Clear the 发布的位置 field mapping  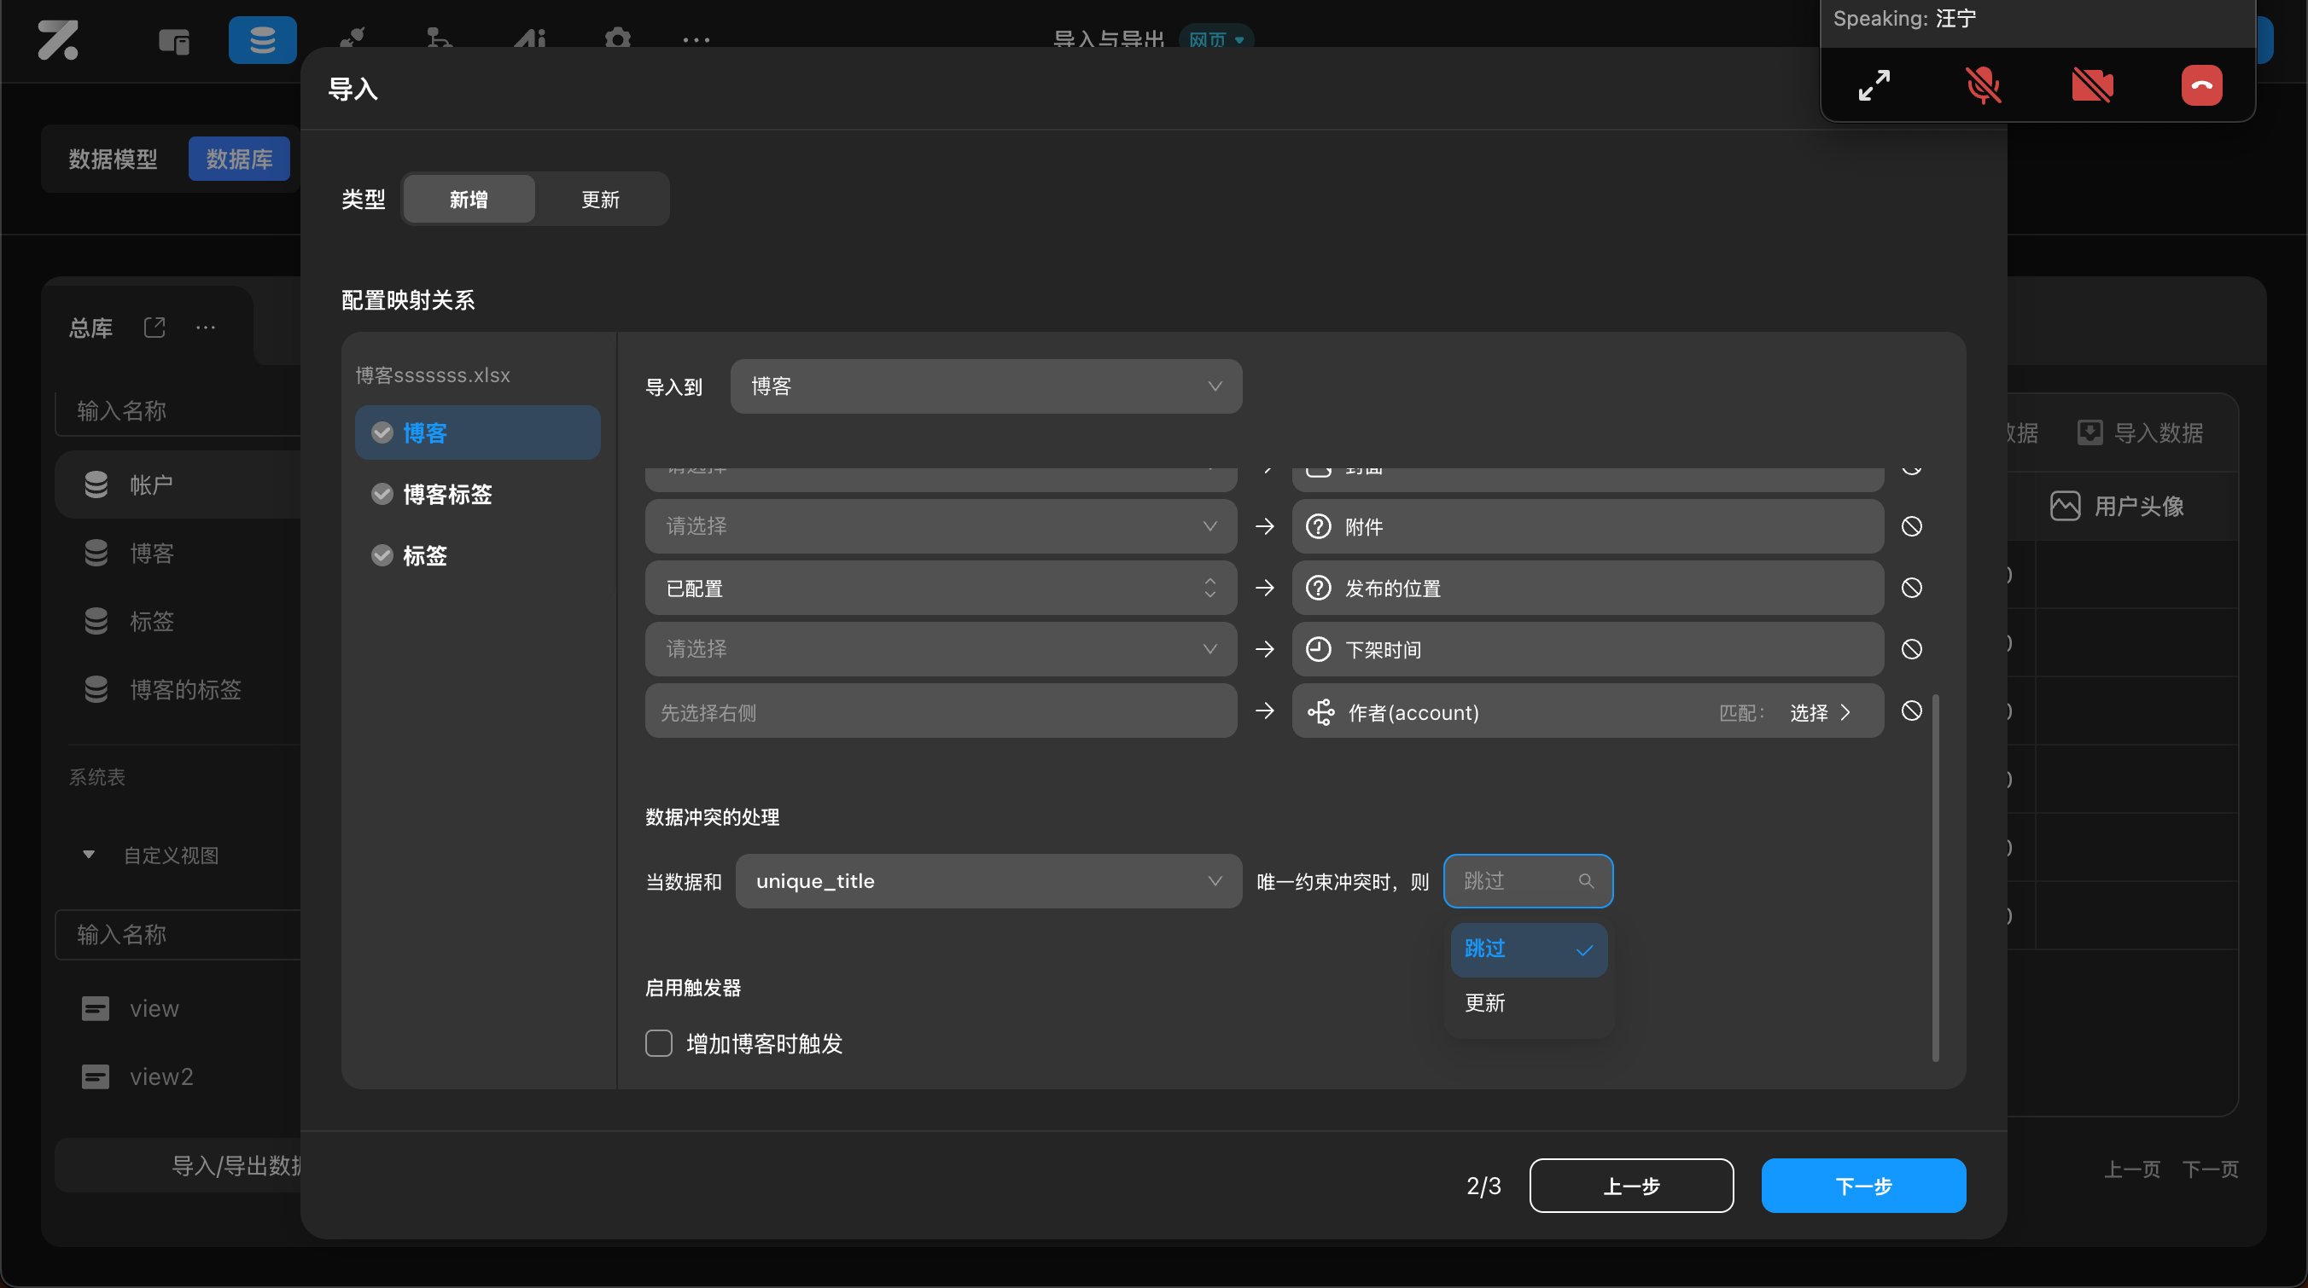point(1911,588)
